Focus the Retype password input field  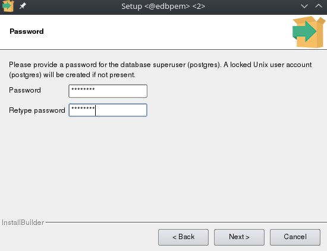[108, 110]
